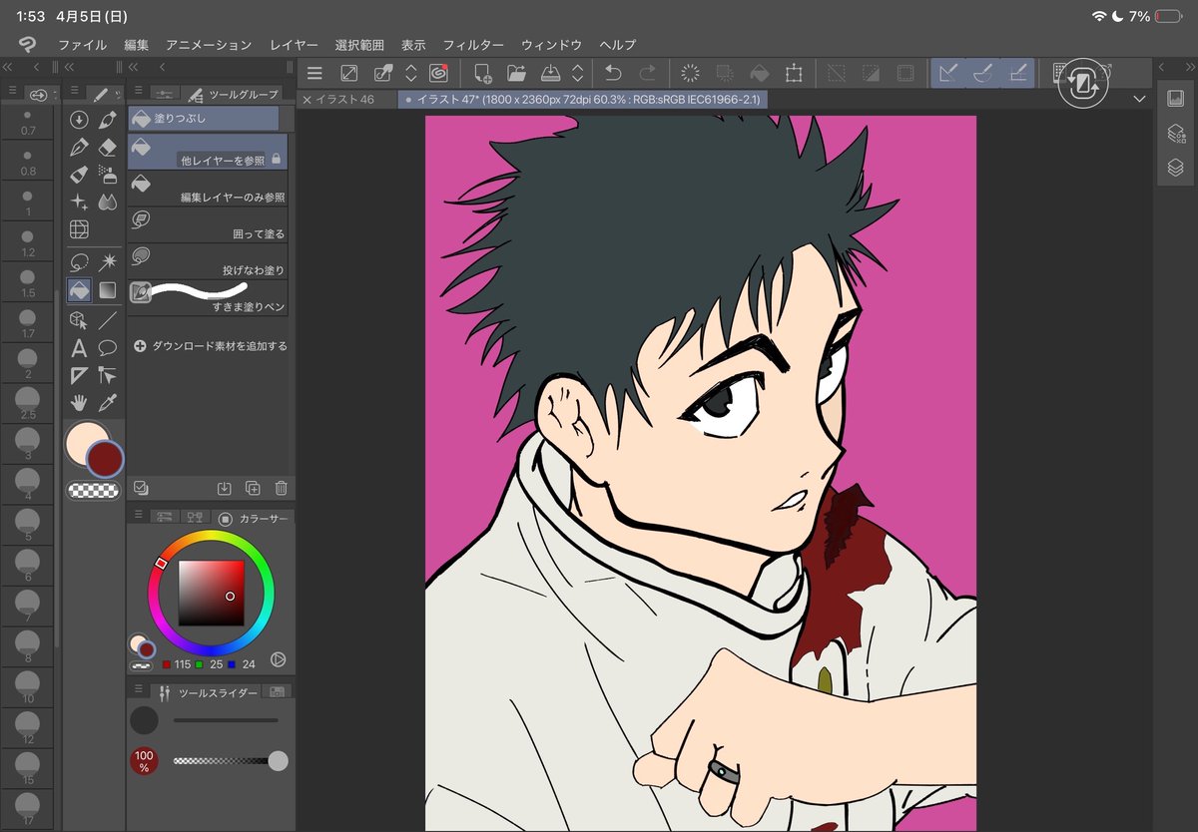Open the Layer panel stack icon at right

click(x=1176, y=168)
